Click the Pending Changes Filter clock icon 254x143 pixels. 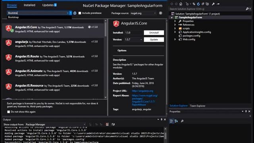click(187, 4)
